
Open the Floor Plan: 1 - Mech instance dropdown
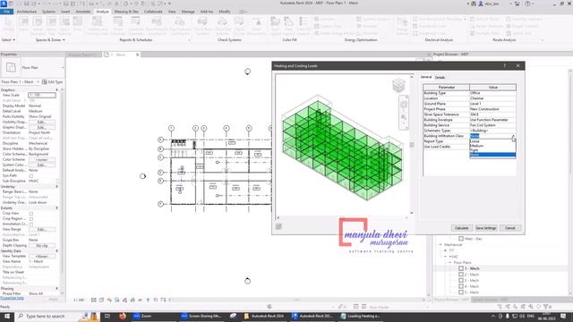click(x=38, y=82)
